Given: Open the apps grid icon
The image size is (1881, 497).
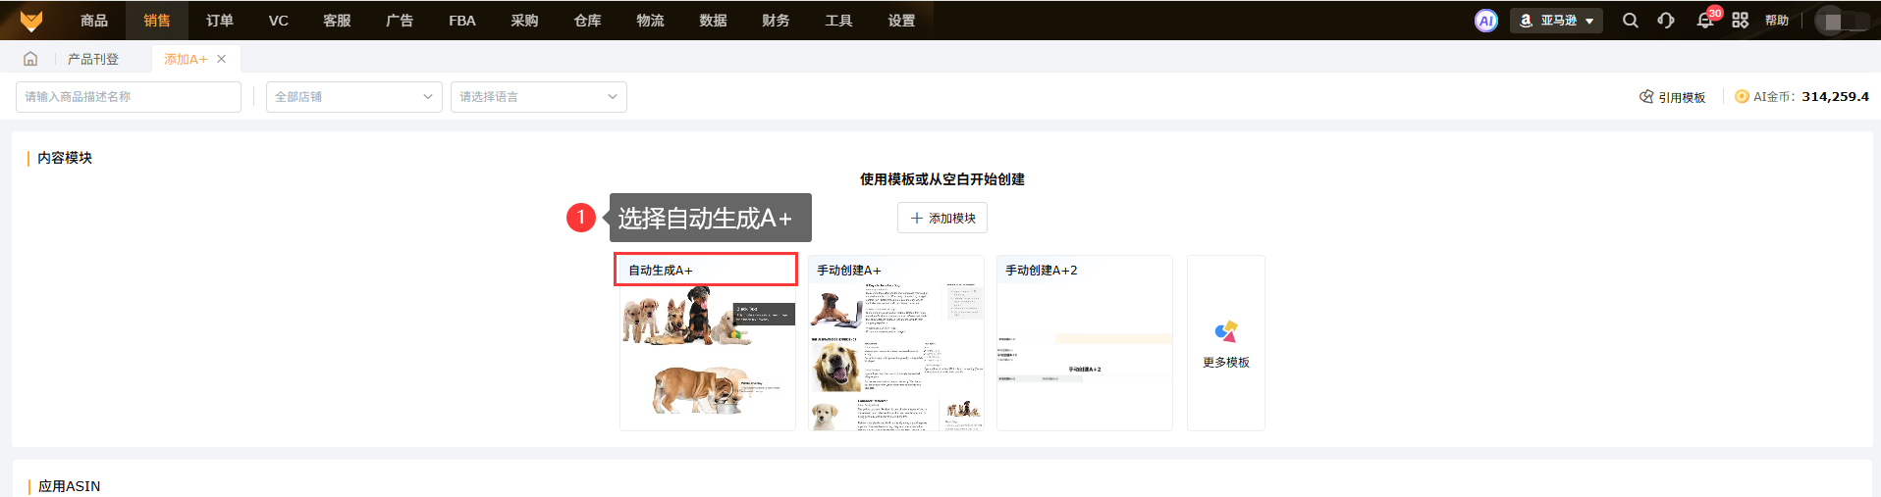Looking at the screenshot, I should 1741,21.
